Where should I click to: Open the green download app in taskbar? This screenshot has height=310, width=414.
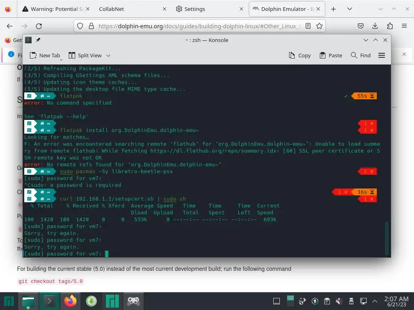(91, 301)
